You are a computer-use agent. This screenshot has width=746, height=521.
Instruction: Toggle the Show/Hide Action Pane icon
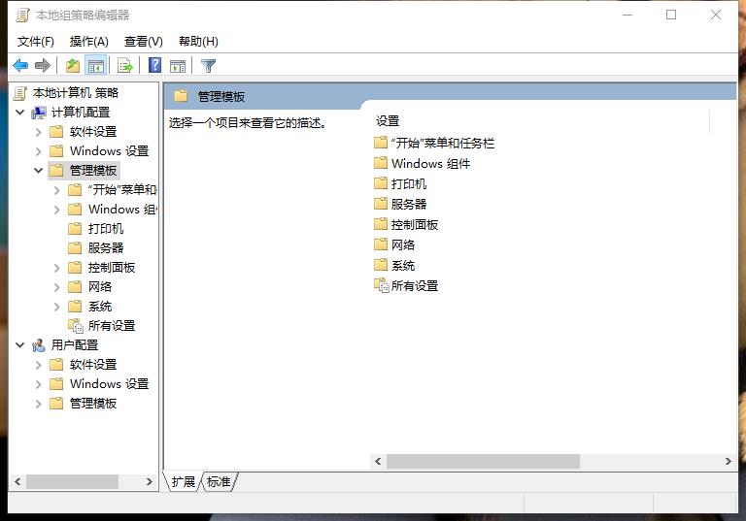click(178, 66)
